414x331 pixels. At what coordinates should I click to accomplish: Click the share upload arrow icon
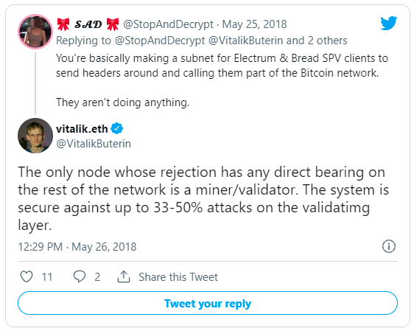[124, 276]
